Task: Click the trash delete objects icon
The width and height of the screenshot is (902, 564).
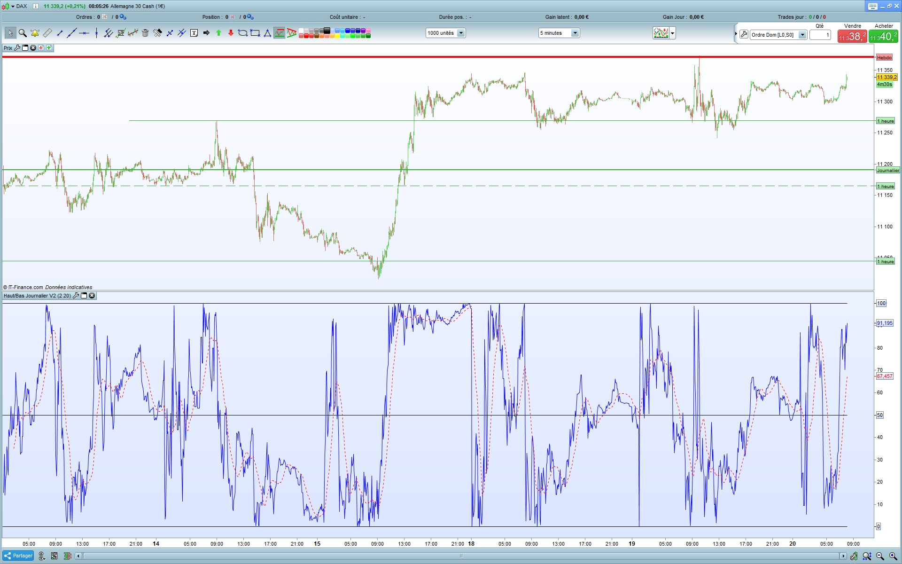Action: coord(145,33)
